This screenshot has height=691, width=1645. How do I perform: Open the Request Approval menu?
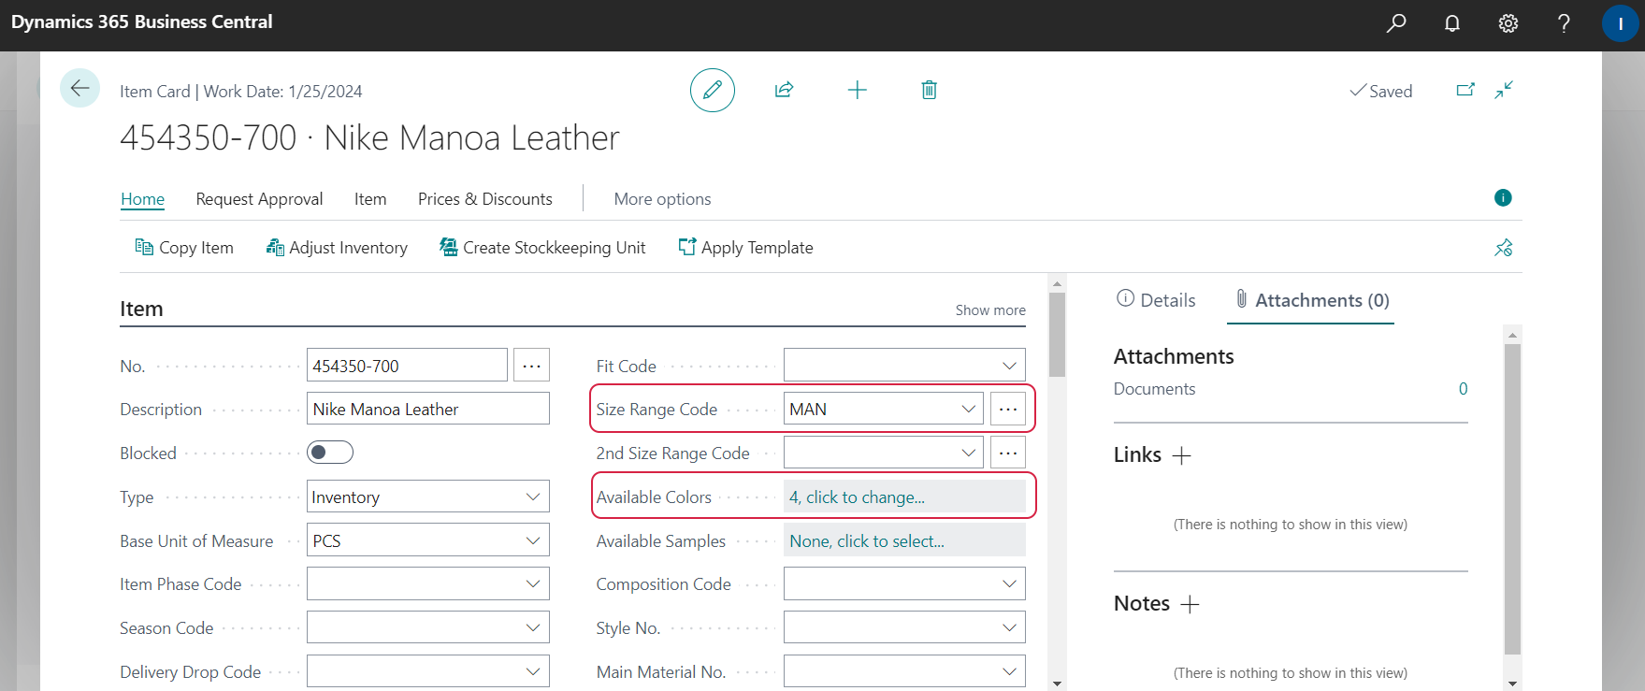click(x=259, y=199)
